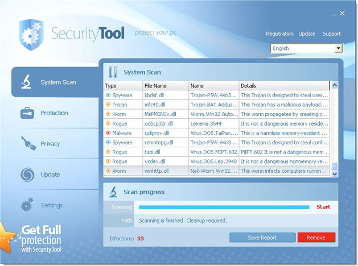Click the English language combo box field
The height and width of the screenshot is (266, 358).
point(306,48)
